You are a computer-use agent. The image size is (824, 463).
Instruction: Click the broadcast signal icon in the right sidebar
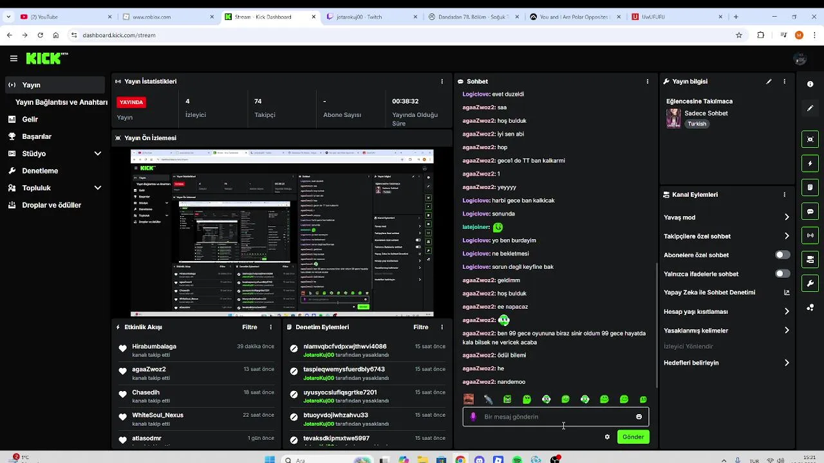[810, 235]
